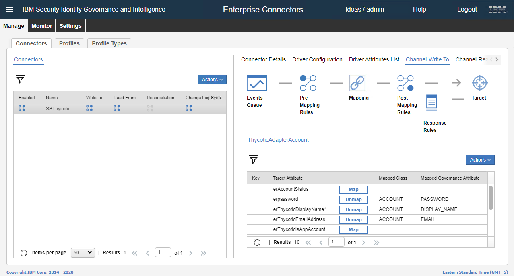Open the Connectors list filter icon
The width and height of the screenshot is (514, 276).
tap(20, 80)
